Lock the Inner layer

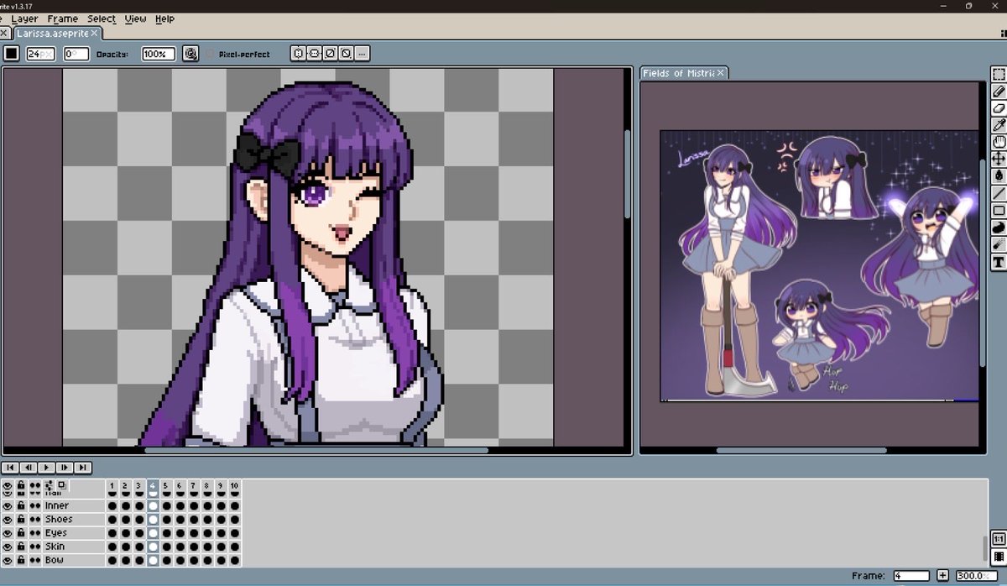click(x=21, y=506)
